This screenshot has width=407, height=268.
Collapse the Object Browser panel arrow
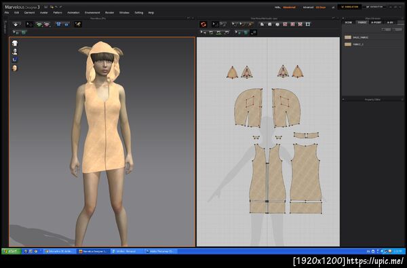(343, 18)
